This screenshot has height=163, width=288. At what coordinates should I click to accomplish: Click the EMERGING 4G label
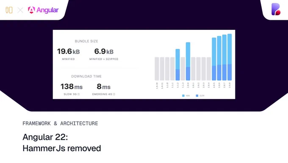102,94
